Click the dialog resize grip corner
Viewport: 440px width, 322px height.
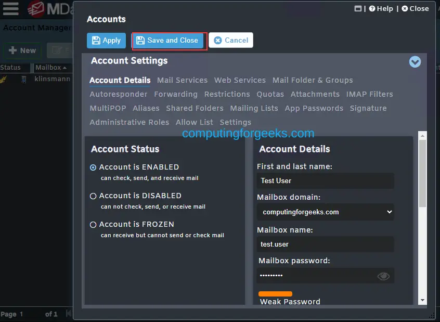[x=432, y=316]
